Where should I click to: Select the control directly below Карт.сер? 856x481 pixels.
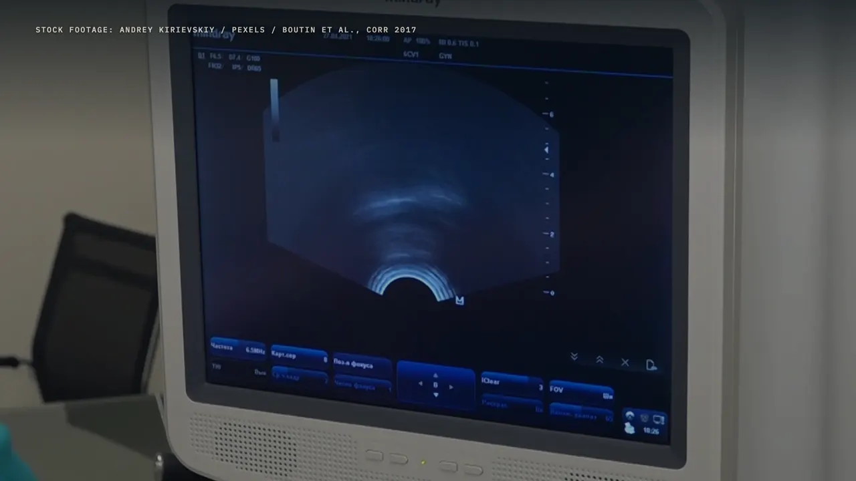[x=300, y=377]
